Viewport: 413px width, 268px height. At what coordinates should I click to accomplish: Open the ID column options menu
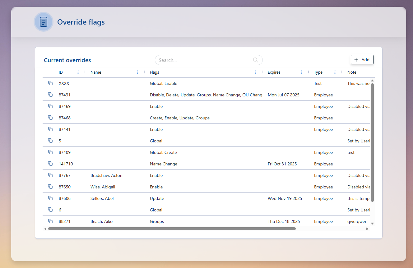(x=78, y=72)
